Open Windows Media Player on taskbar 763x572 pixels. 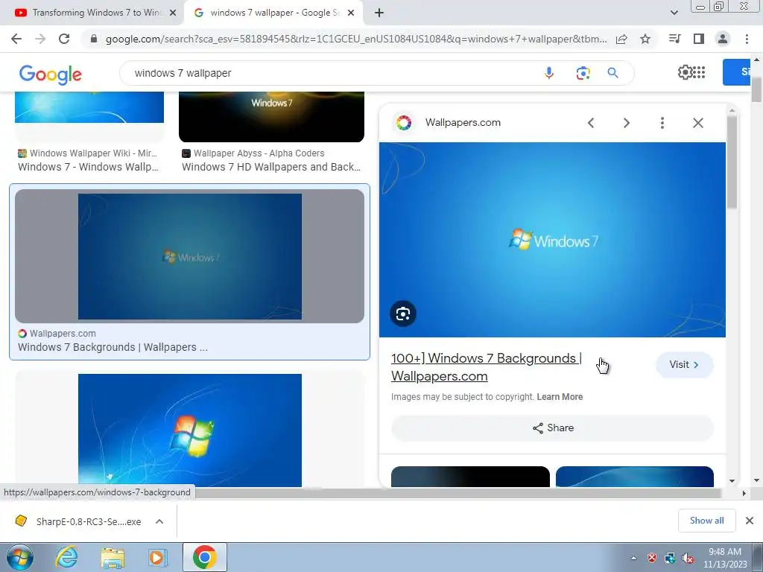pyautogui.click(x=158, y=557)
